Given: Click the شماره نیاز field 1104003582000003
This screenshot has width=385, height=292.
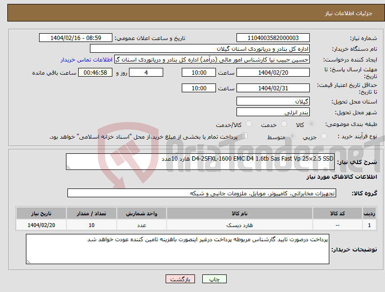Looking at the screenshot, I should 273,38.
